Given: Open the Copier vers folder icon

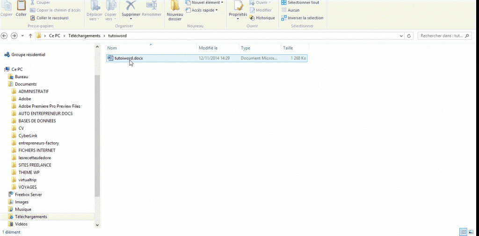Looking at the screenshot, I should pos(110,6).
